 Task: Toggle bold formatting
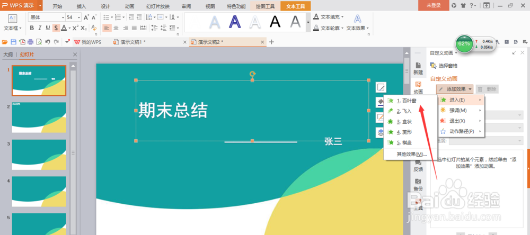point(32,28)
